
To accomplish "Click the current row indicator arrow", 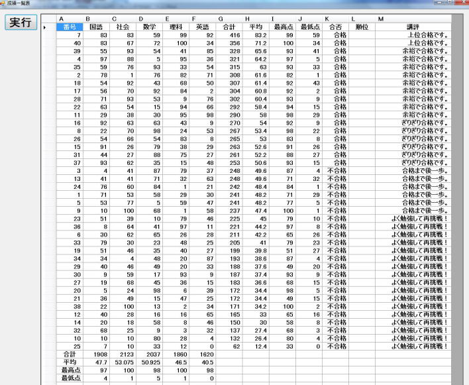I will coord(44,27).
